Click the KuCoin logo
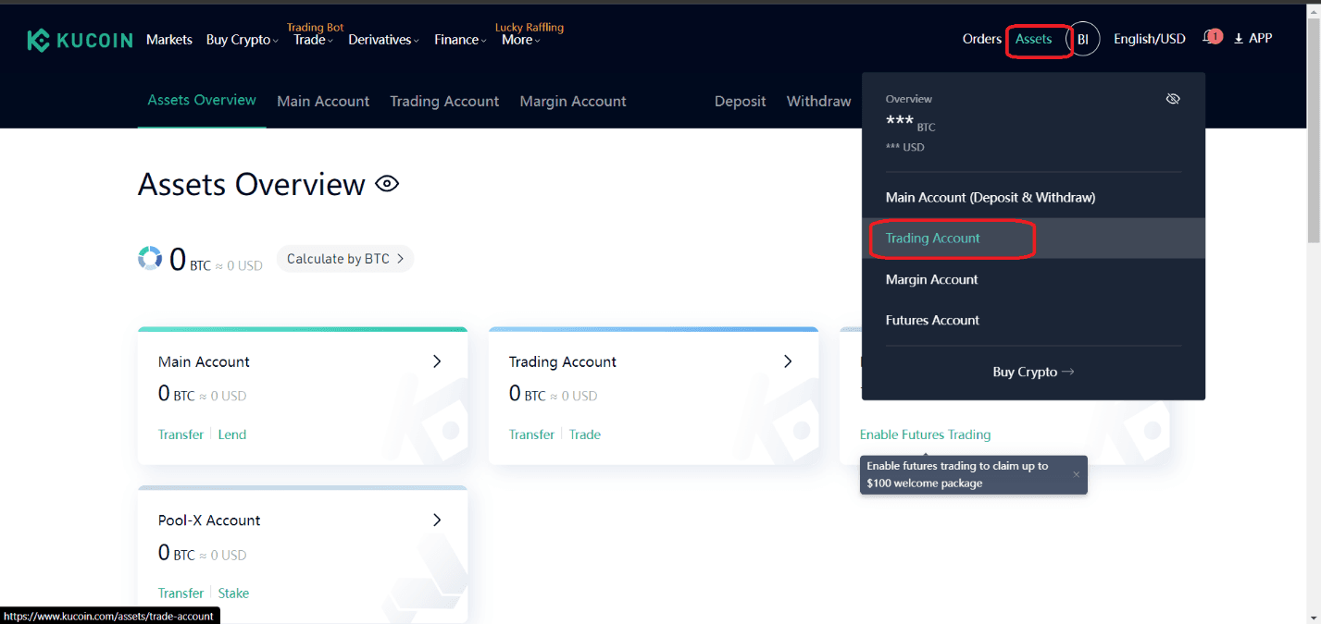 pyautogui.click(x=81, y=40)
